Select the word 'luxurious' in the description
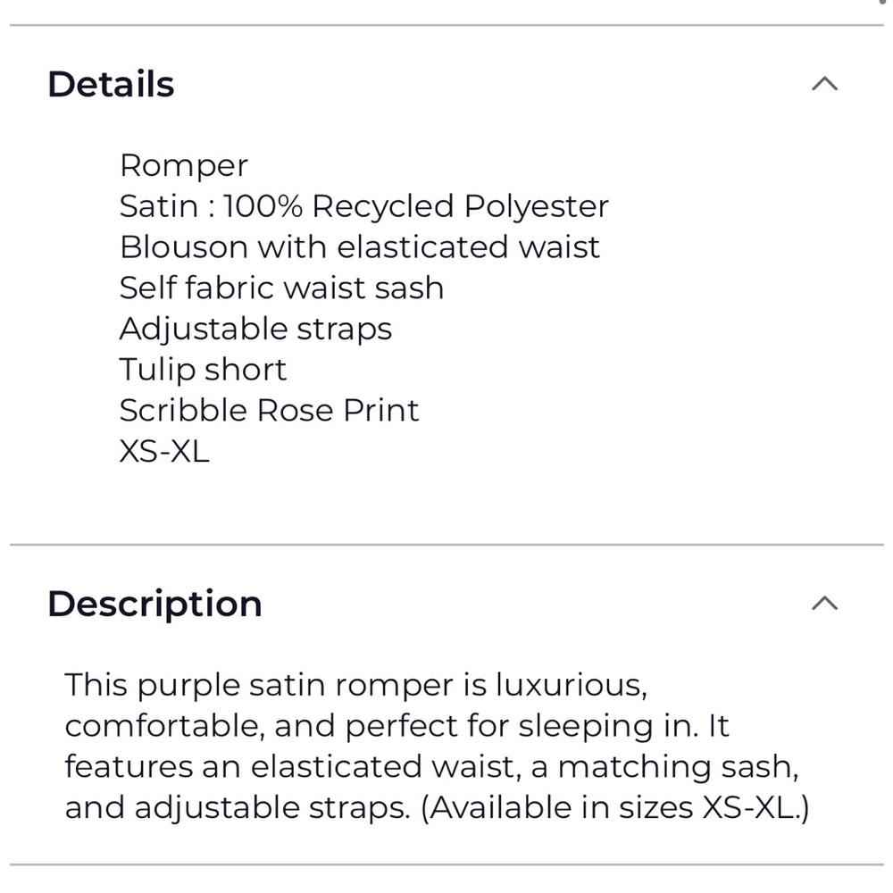Viewport: 893px width, 893px height. click(570, 686)
